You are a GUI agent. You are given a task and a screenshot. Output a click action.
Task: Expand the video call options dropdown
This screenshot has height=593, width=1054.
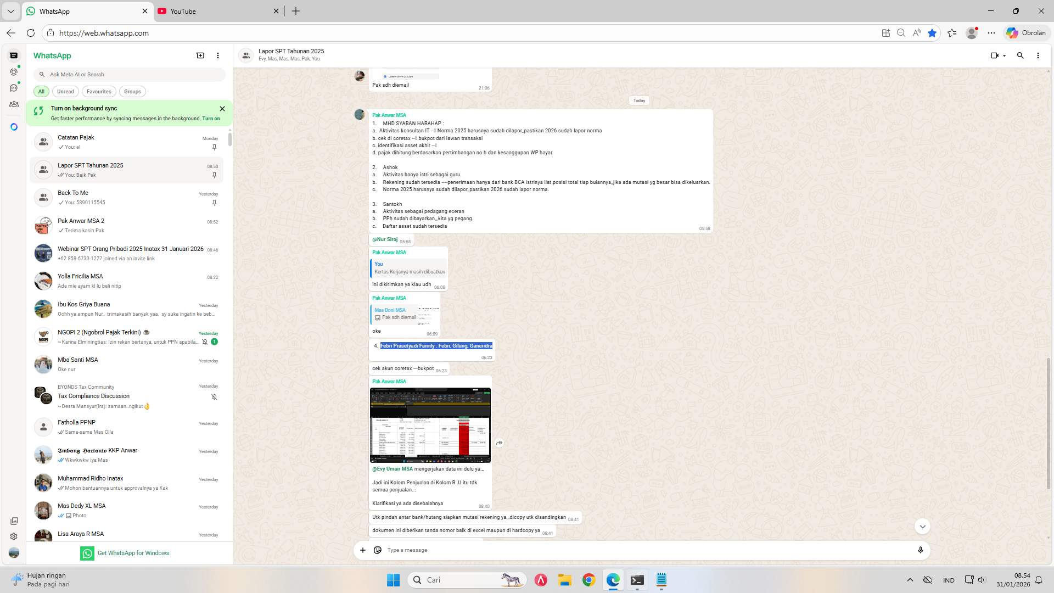pos(1005,55)
